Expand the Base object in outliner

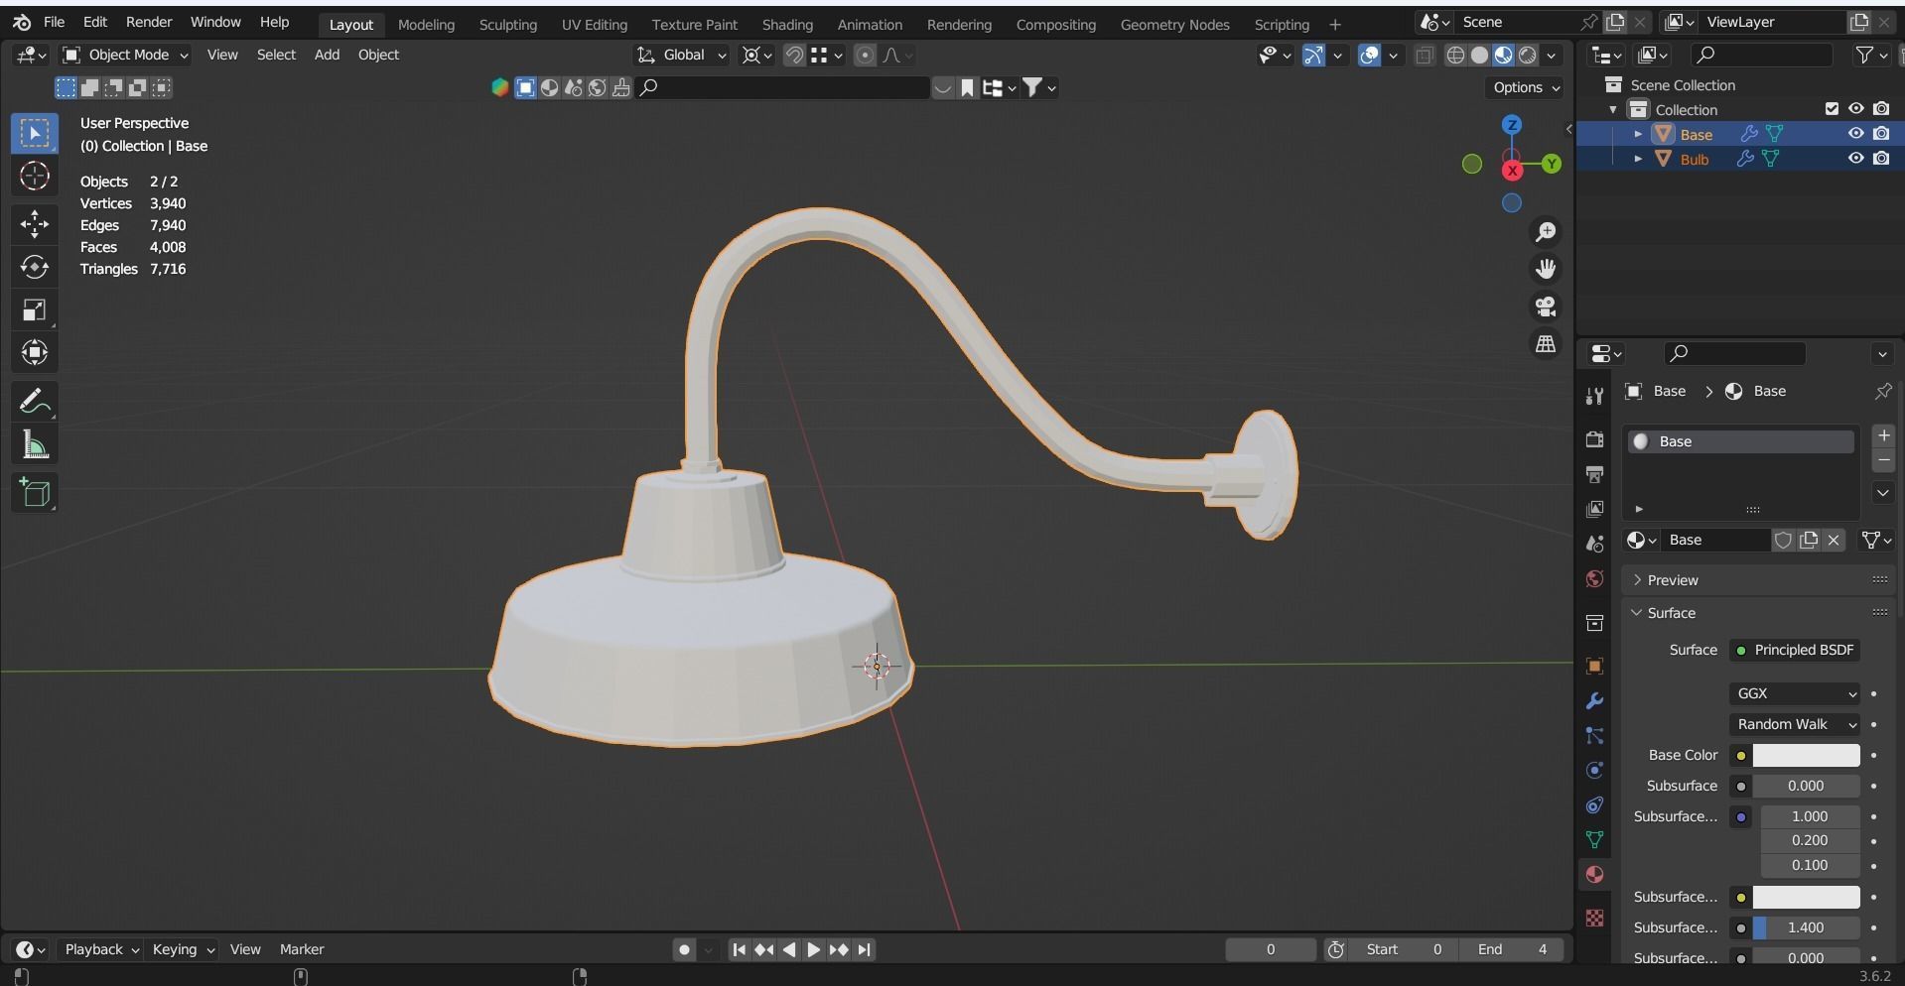pyautogui.click(x=1637, y=134)
